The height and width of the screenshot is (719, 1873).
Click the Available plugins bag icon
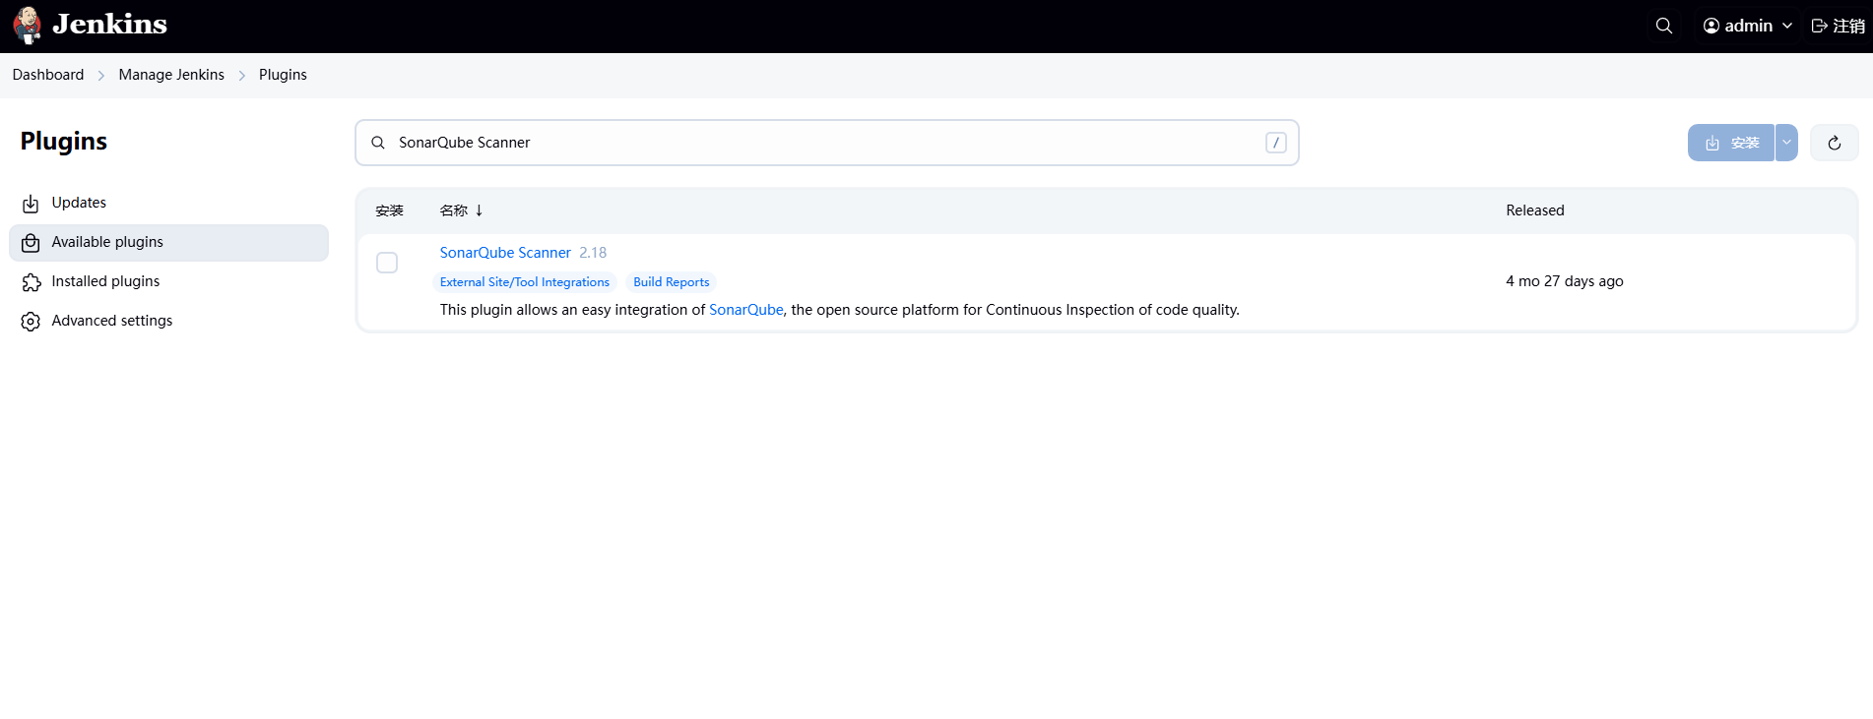[31, 243]
